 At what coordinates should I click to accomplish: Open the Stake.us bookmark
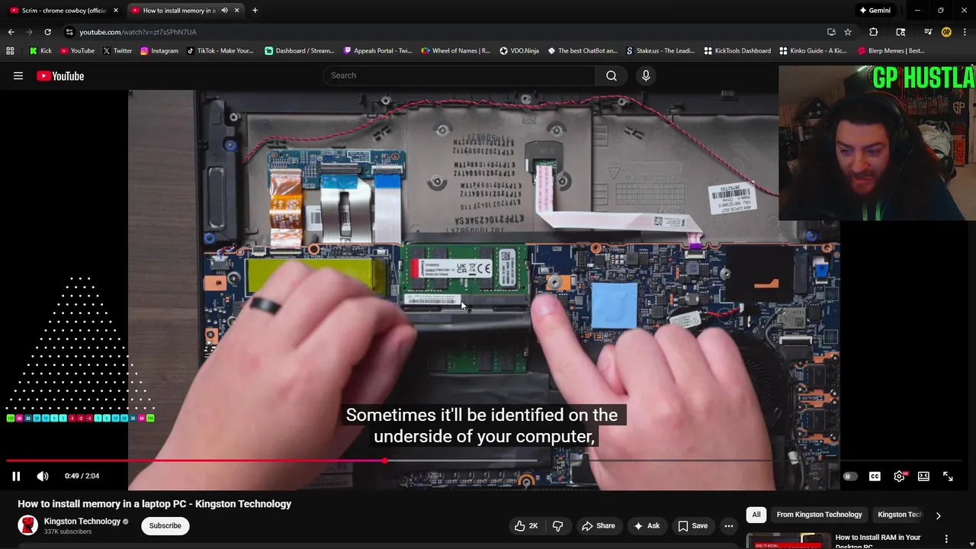660,51
